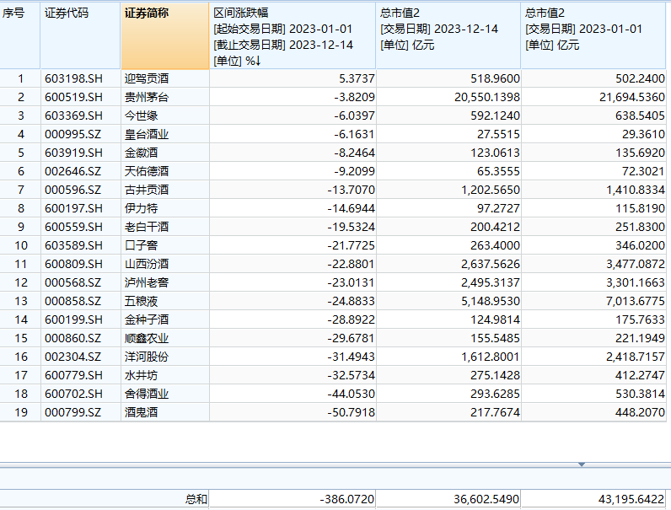
Task: Select the 贵州茅台 security name cell
Action: coord(147,97)
